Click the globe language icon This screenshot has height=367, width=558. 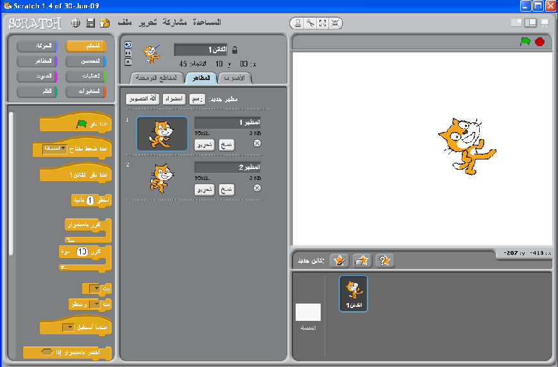tap(76, 23)
